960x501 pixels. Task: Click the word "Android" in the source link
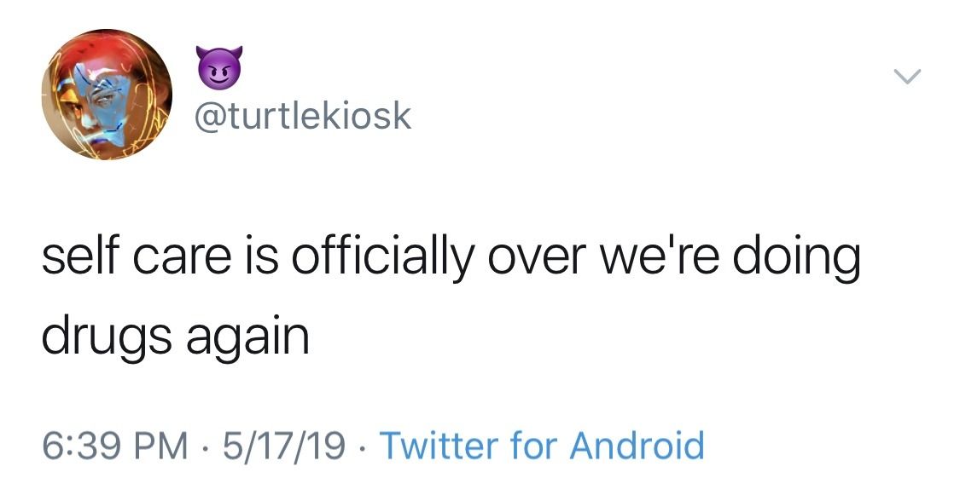tap(637, 445)
